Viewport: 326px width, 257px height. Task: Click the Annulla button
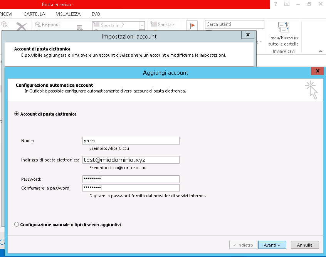304,245
